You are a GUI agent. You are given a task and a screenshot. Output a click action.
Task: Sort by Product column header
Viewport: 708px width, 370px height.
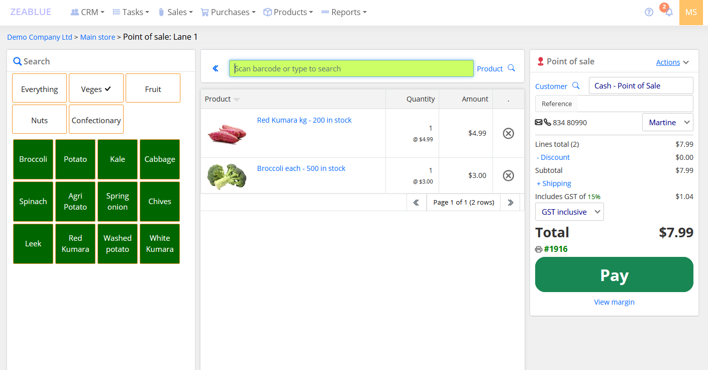click(x=222, y=99)
